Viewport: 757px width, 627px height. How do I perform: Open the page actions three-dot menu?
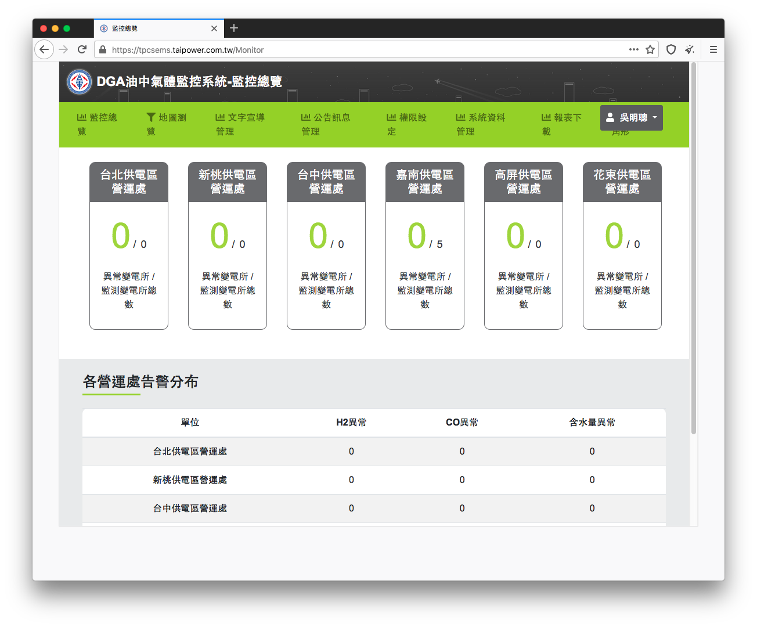tap(634, 49)
